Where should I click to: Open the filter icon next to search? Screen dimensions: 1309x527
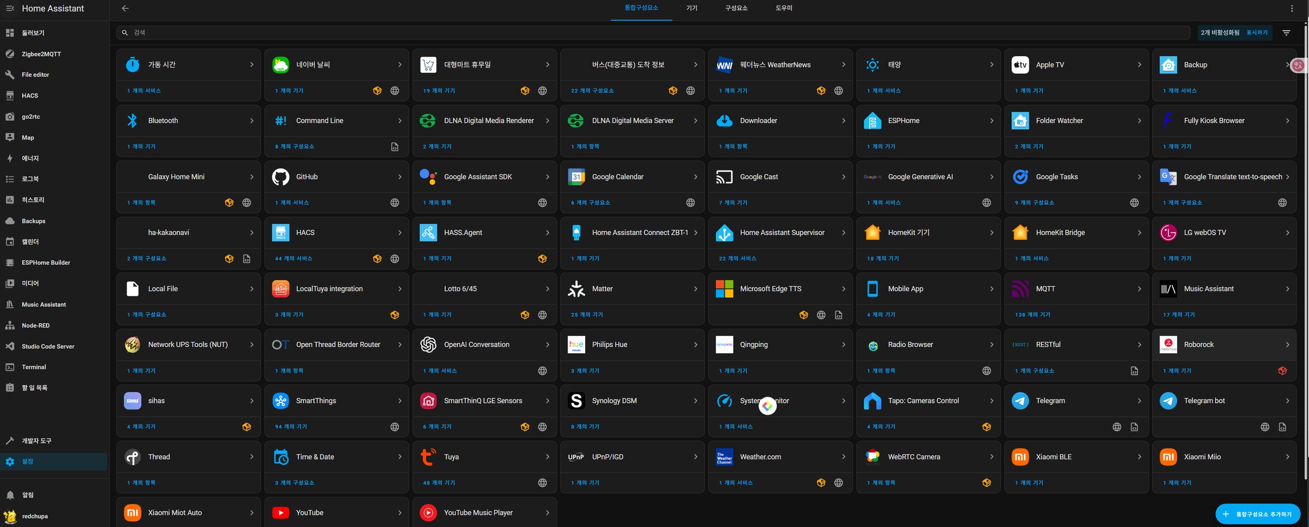pos(1286,33)
